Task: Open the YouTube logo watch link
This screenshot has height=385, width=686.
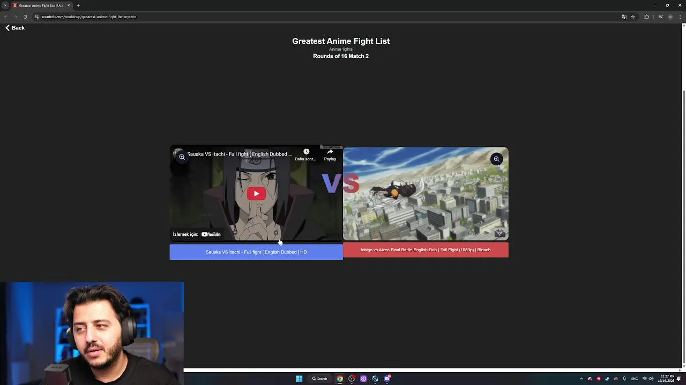Action: pos(211,234)
